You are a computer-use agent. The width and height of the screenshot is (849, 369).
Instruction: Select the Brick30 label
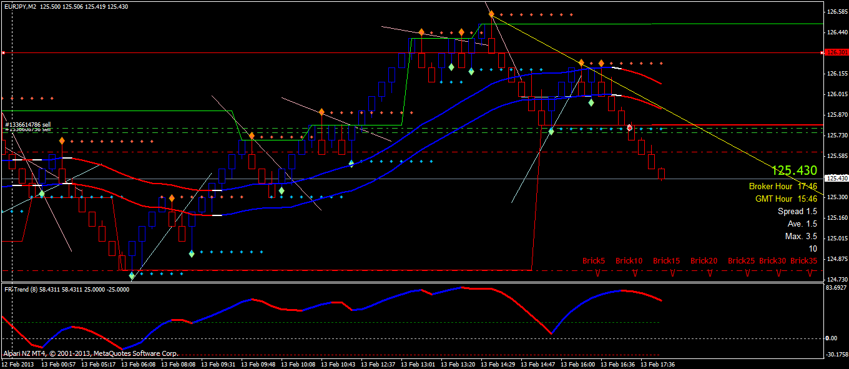[773, 260]
